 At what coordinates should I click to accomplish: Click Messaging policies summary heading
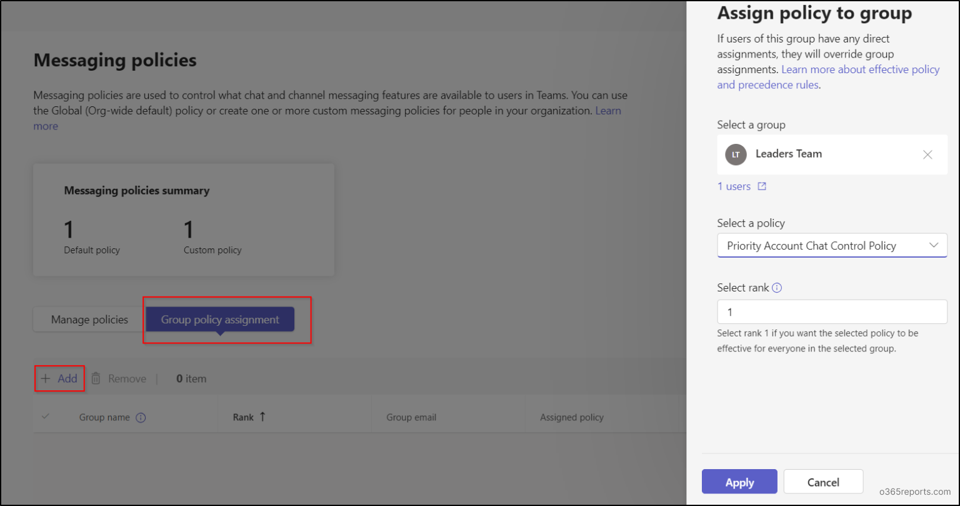click(x=137, y=191)
